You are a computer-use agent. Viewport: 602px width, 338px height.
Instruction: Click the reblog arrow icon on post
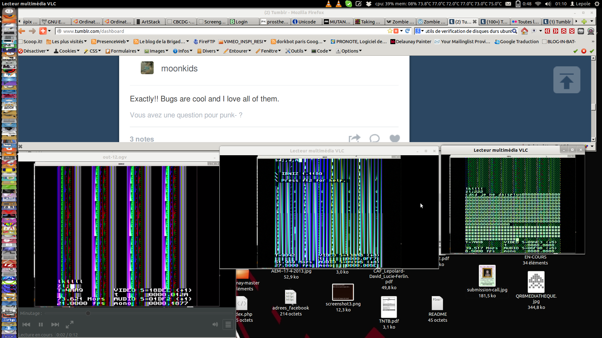pyautogui.click(x=354, y=138)
